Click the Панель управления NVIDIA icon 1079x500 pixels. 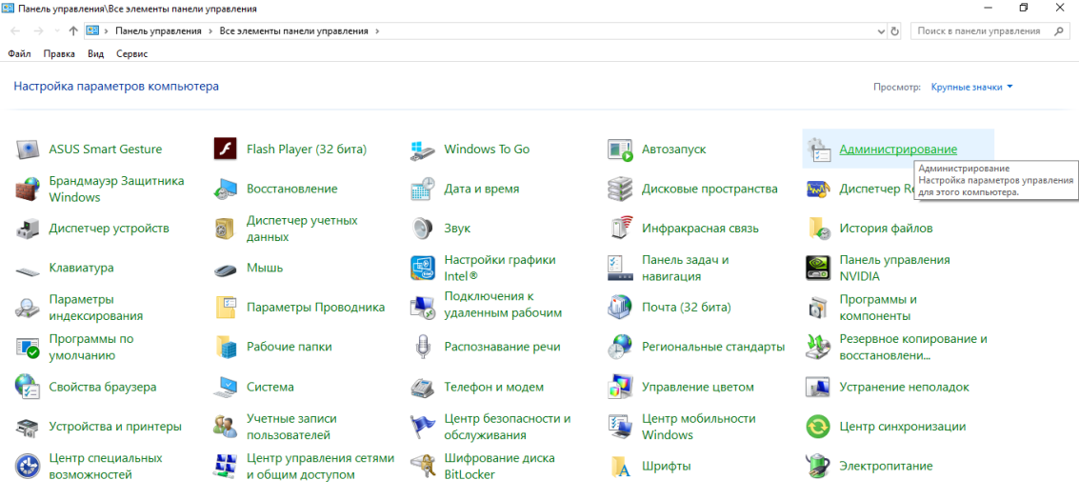(818, 268)
